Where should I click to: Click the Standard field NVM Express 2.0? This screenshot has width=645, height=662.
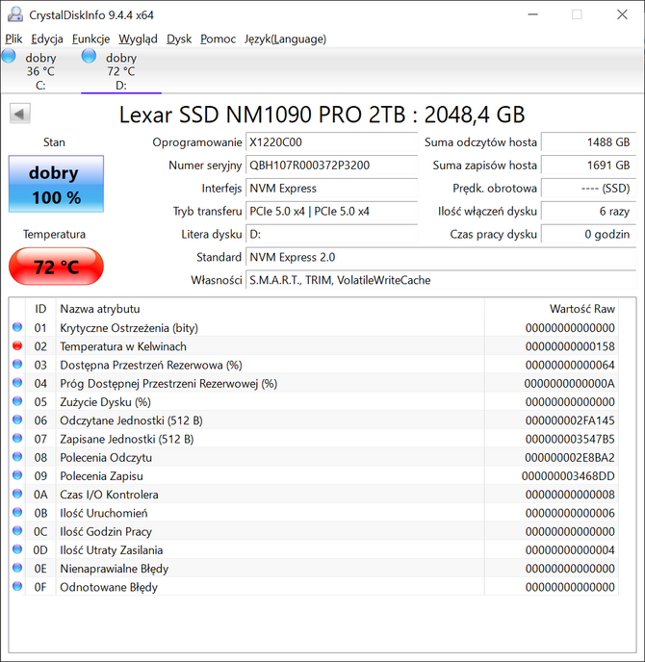pos(441,257)
